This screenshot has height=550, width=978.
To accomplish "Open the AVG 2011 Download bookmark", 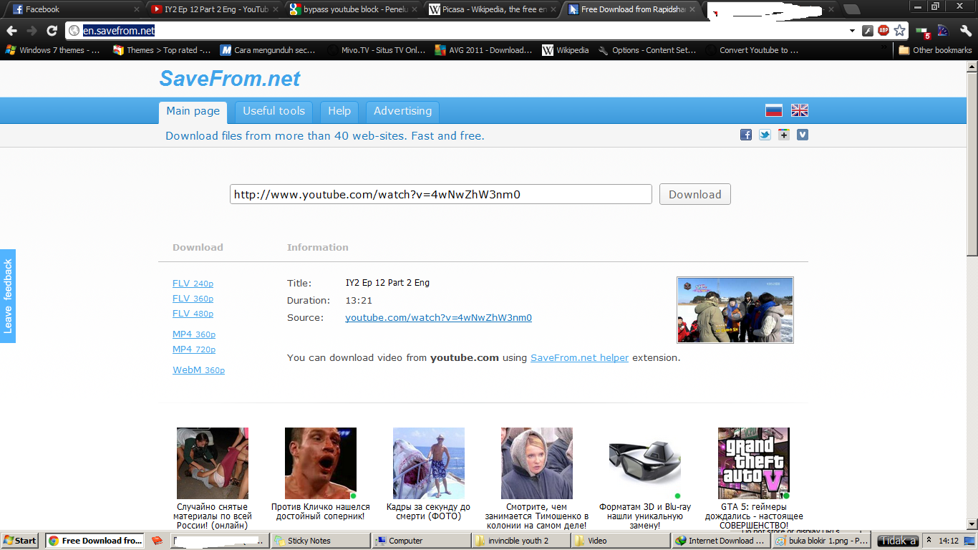I will tap(484, 50).
